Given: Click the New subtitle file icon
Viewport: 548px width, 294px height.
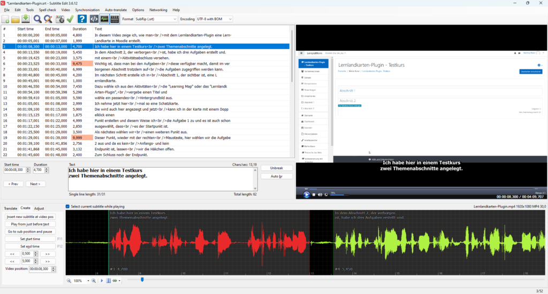Looking at the screenshot, I should (5, 19).
